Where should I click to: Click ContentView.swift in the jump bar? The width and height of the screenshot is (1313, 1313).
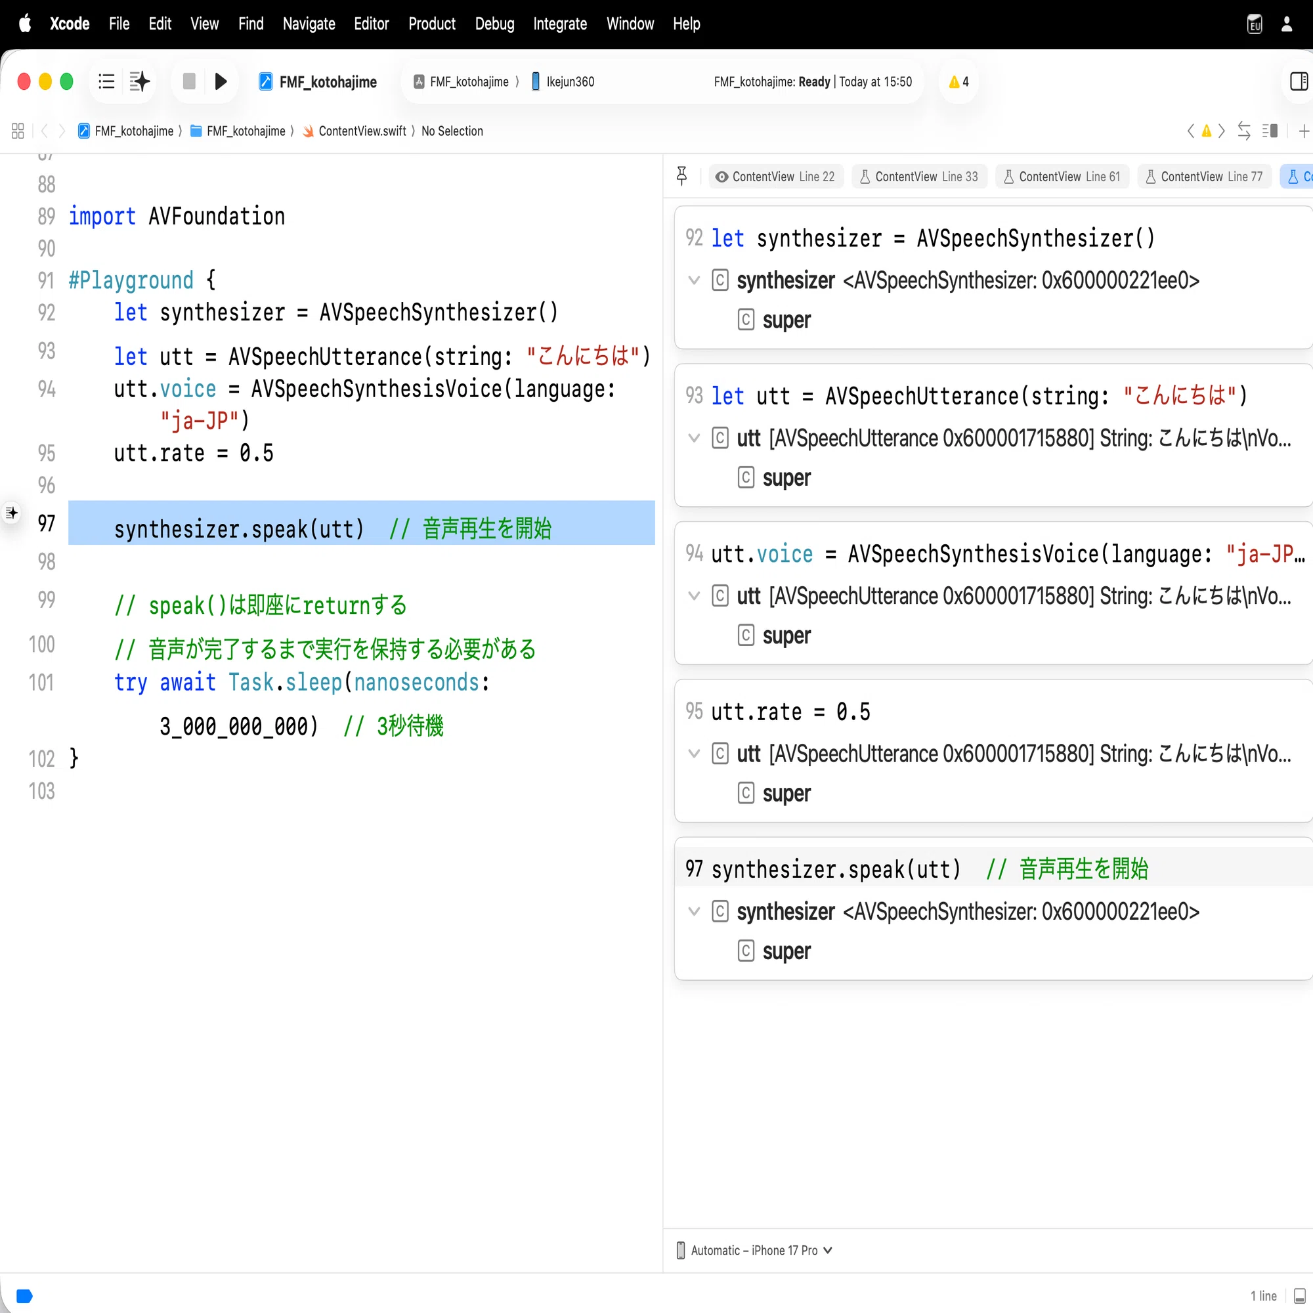[354, 131]
